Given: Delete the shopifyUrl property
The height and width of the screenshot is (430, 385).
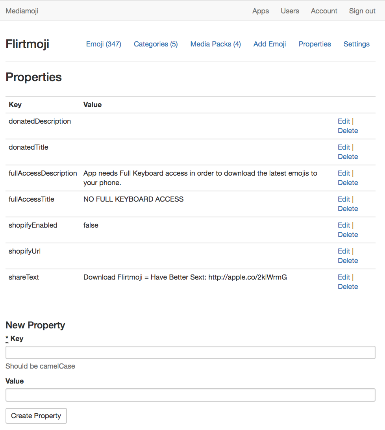Looking at the screenshot, I should 348,261.
